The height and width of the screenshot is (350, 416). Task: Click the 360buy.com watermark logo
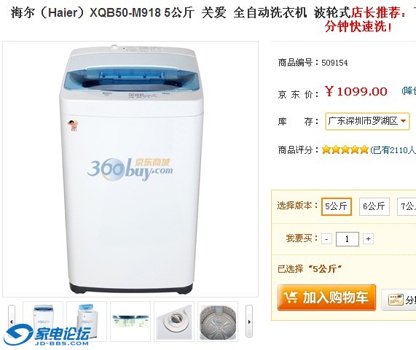tap(130, 168)
